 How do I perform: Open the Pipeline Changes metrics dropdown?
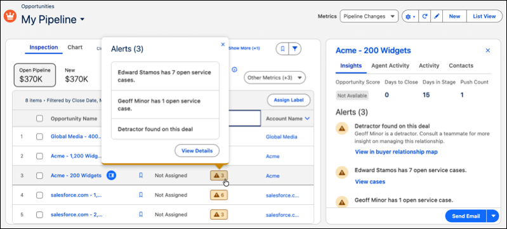point(369,16)
